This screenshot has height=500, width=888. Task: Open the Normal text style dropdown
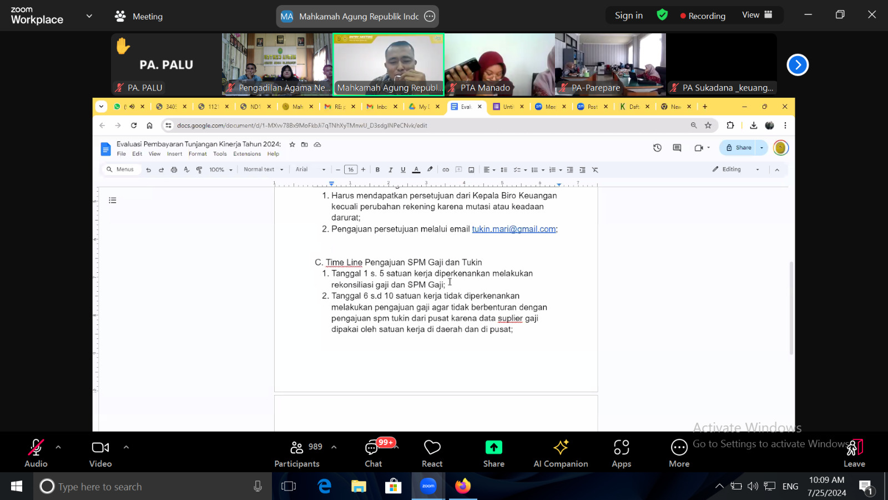264,169
